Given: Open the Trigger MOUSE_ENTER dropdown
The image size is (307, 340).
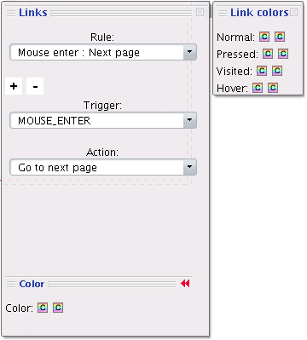Looking at the screenshot, I should click(x=103, y=120).
